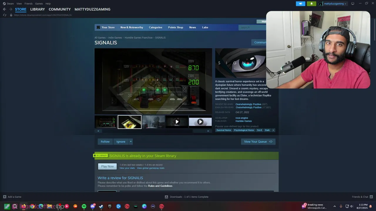Screen dimensions: 376x211
Task: Open the Ignore options dropdown arrow
Action: point(131,142)
